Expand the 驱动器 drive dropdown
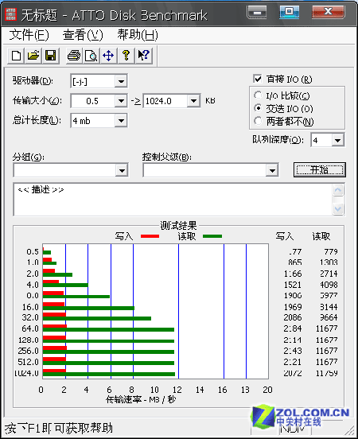This screenshot has height=439, width=358. tap(121, 81)
